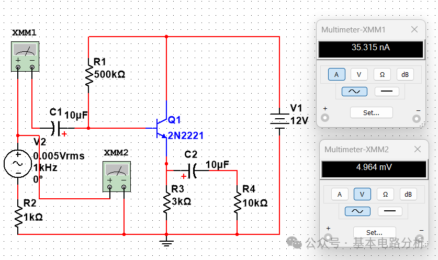
Task: Switch Multimeter-XMM1 to voltmeter mode V
Action: [359, 75]
